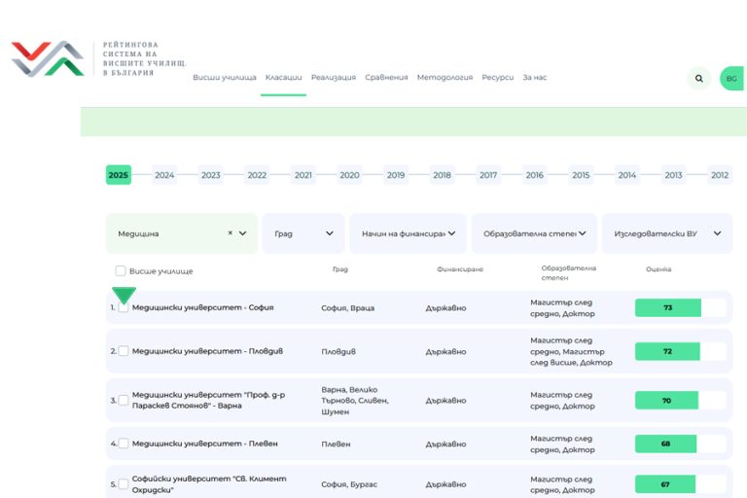Expand the Град dropdown
The image size is (747, 498).
(x=303, y=233)
